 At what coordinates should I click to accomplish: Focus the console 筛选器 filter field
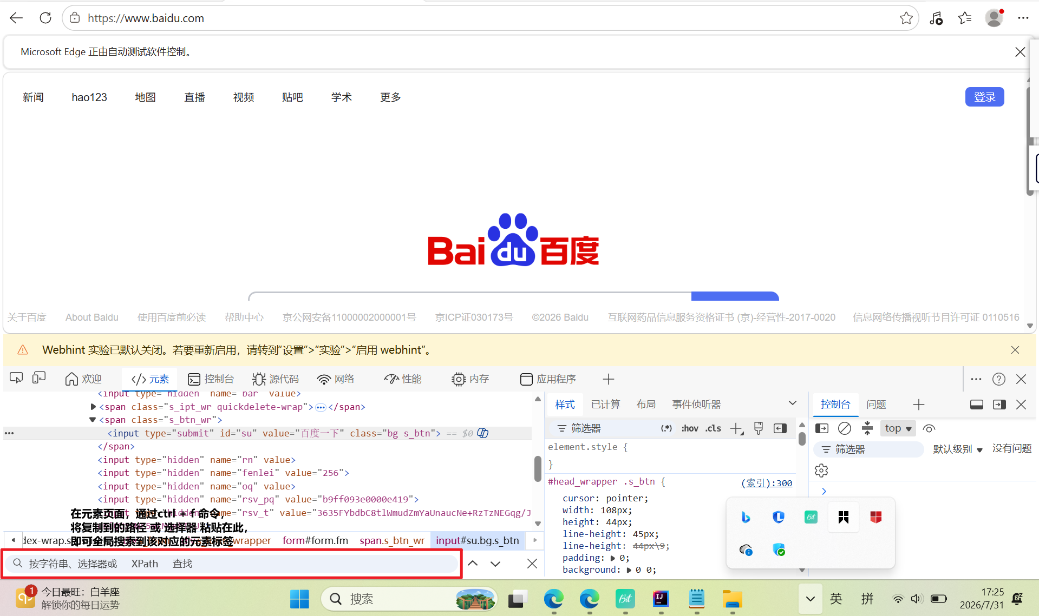[868, 449]
